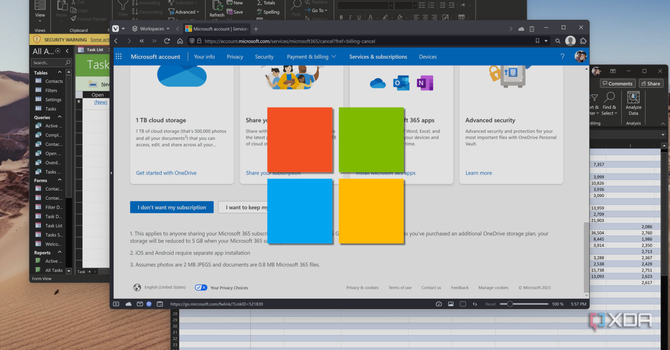670x350 pixels.
Task: Open the Workspaces dropdown
Action: click(x=151, y=29)
